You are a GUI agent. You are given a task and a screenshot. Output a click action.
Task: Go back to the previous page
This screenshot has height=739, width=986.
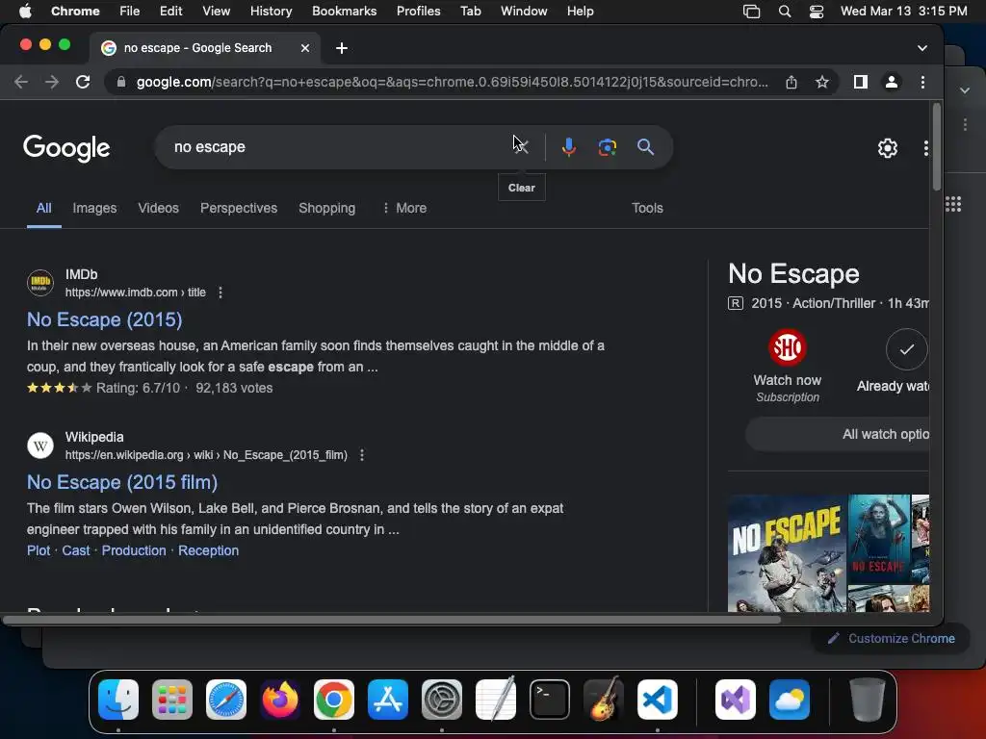tap(21, 82)
